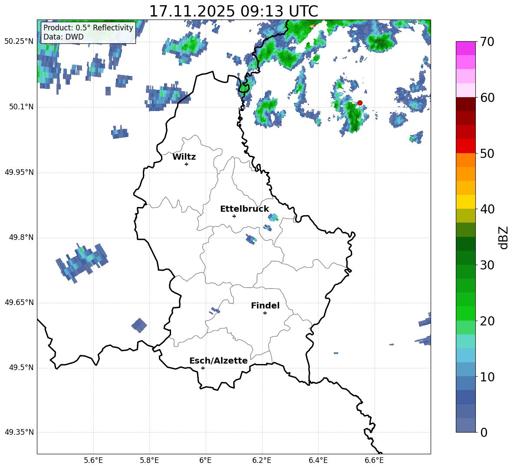
Task: Click the 0 value on the colorbar
Action: (x=484, y=432)
